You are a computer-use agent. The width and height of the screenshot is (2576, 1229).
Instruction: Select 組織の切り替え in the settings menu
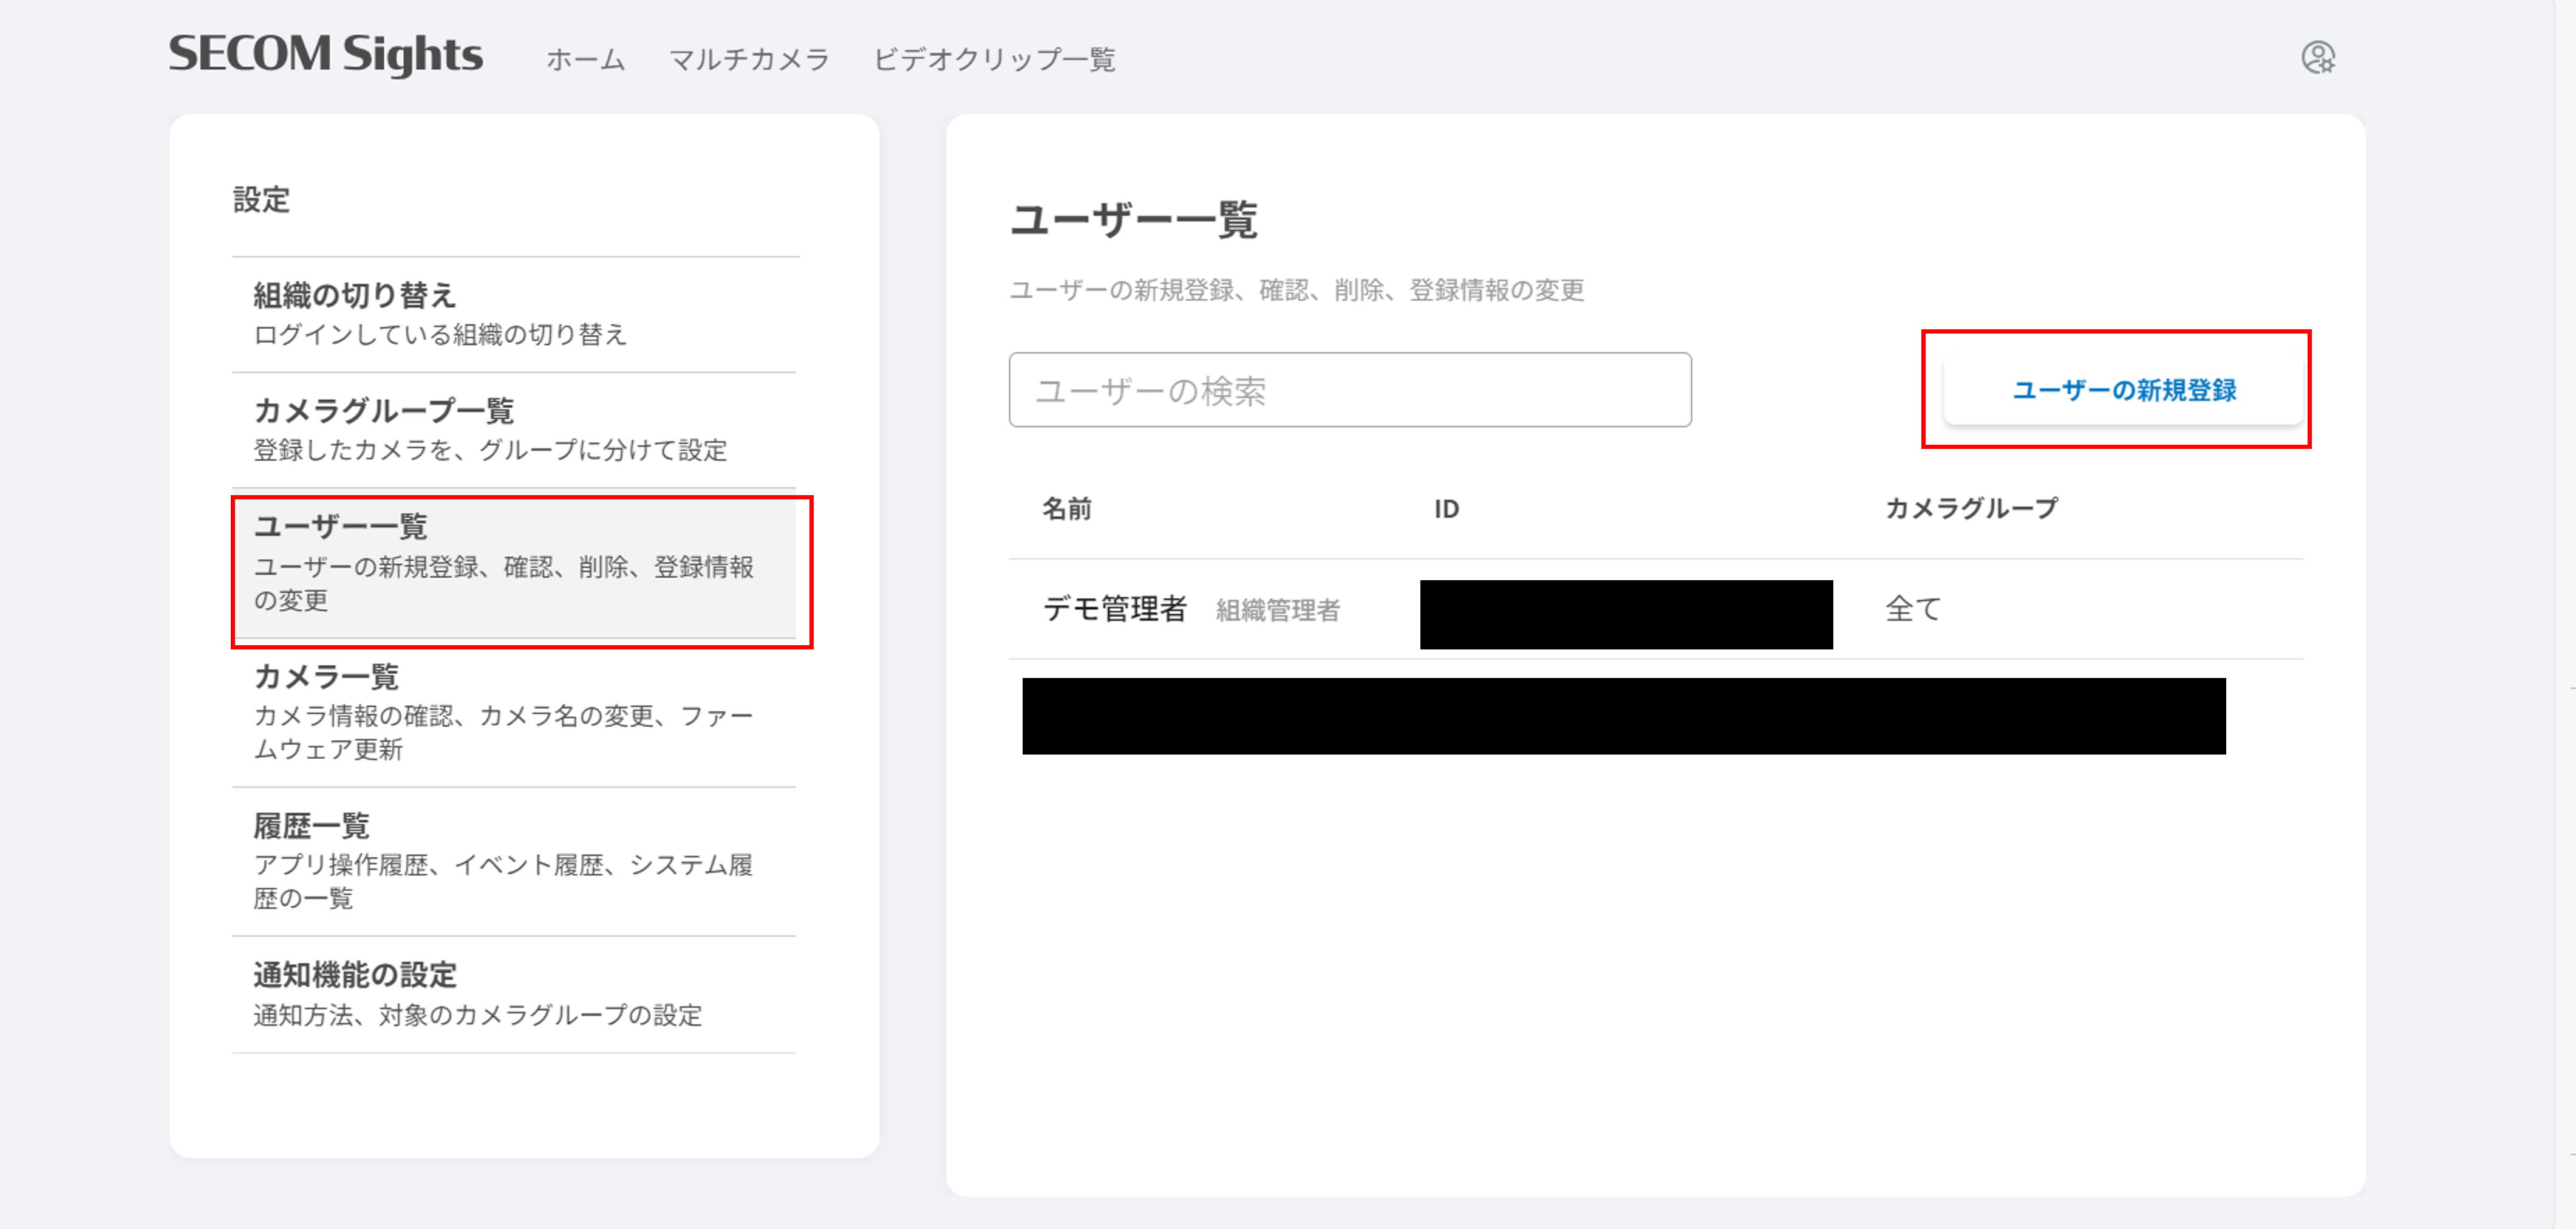(514, 314)
